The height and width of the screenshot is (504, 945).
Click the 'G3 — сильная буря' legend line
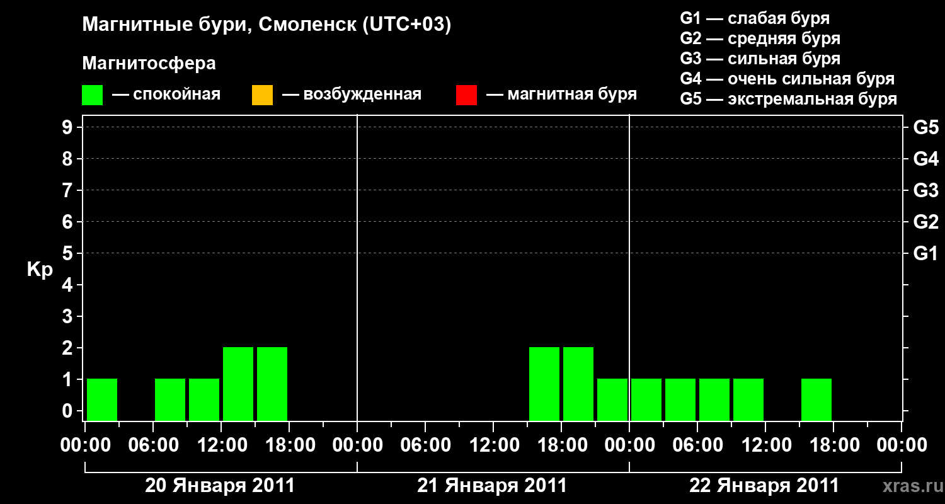point(760,59)
